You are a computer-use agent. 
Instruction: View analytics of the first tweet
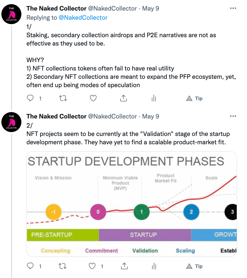click(x=154, y=98)
